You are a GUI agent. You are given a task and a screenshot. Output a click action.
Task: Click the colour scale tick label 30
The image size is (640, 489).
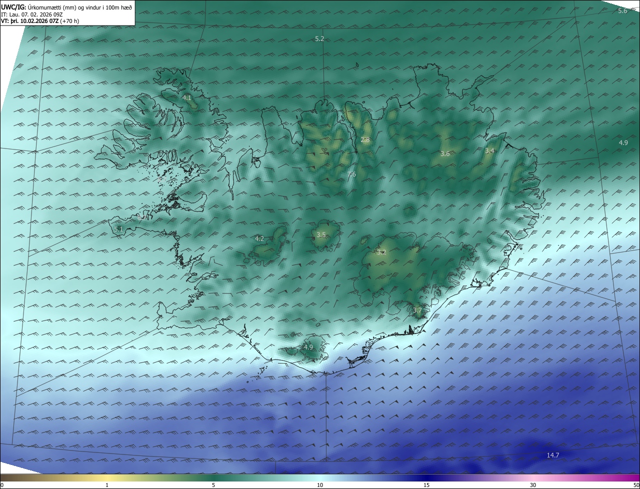coord(533,485)
